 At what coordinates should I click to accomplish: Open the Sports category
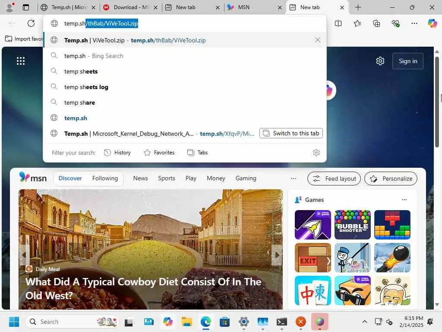tap(166, 179)
